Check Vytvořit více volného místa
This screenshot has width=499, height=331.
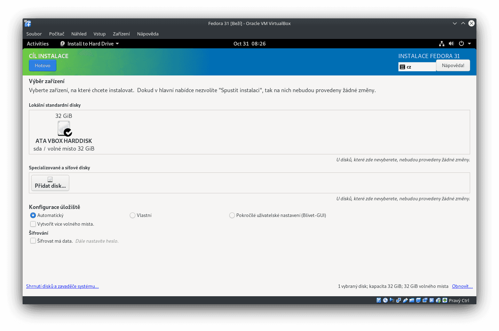[33, 224]
